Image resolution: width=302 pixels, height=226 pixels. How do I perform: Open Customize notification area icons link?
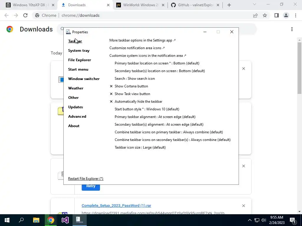click(x=137, y=48)
